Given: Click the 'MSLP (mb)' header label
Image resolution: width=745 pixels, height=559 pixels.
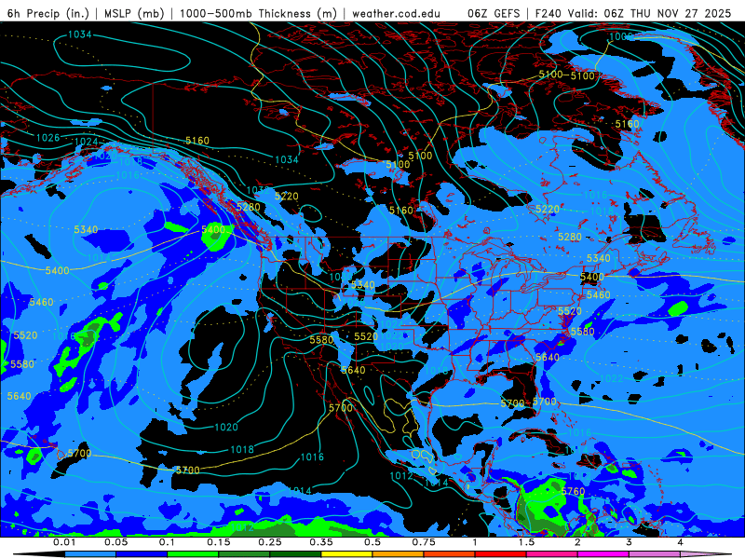Looking at the screenshot, I should tap(134, 13).
